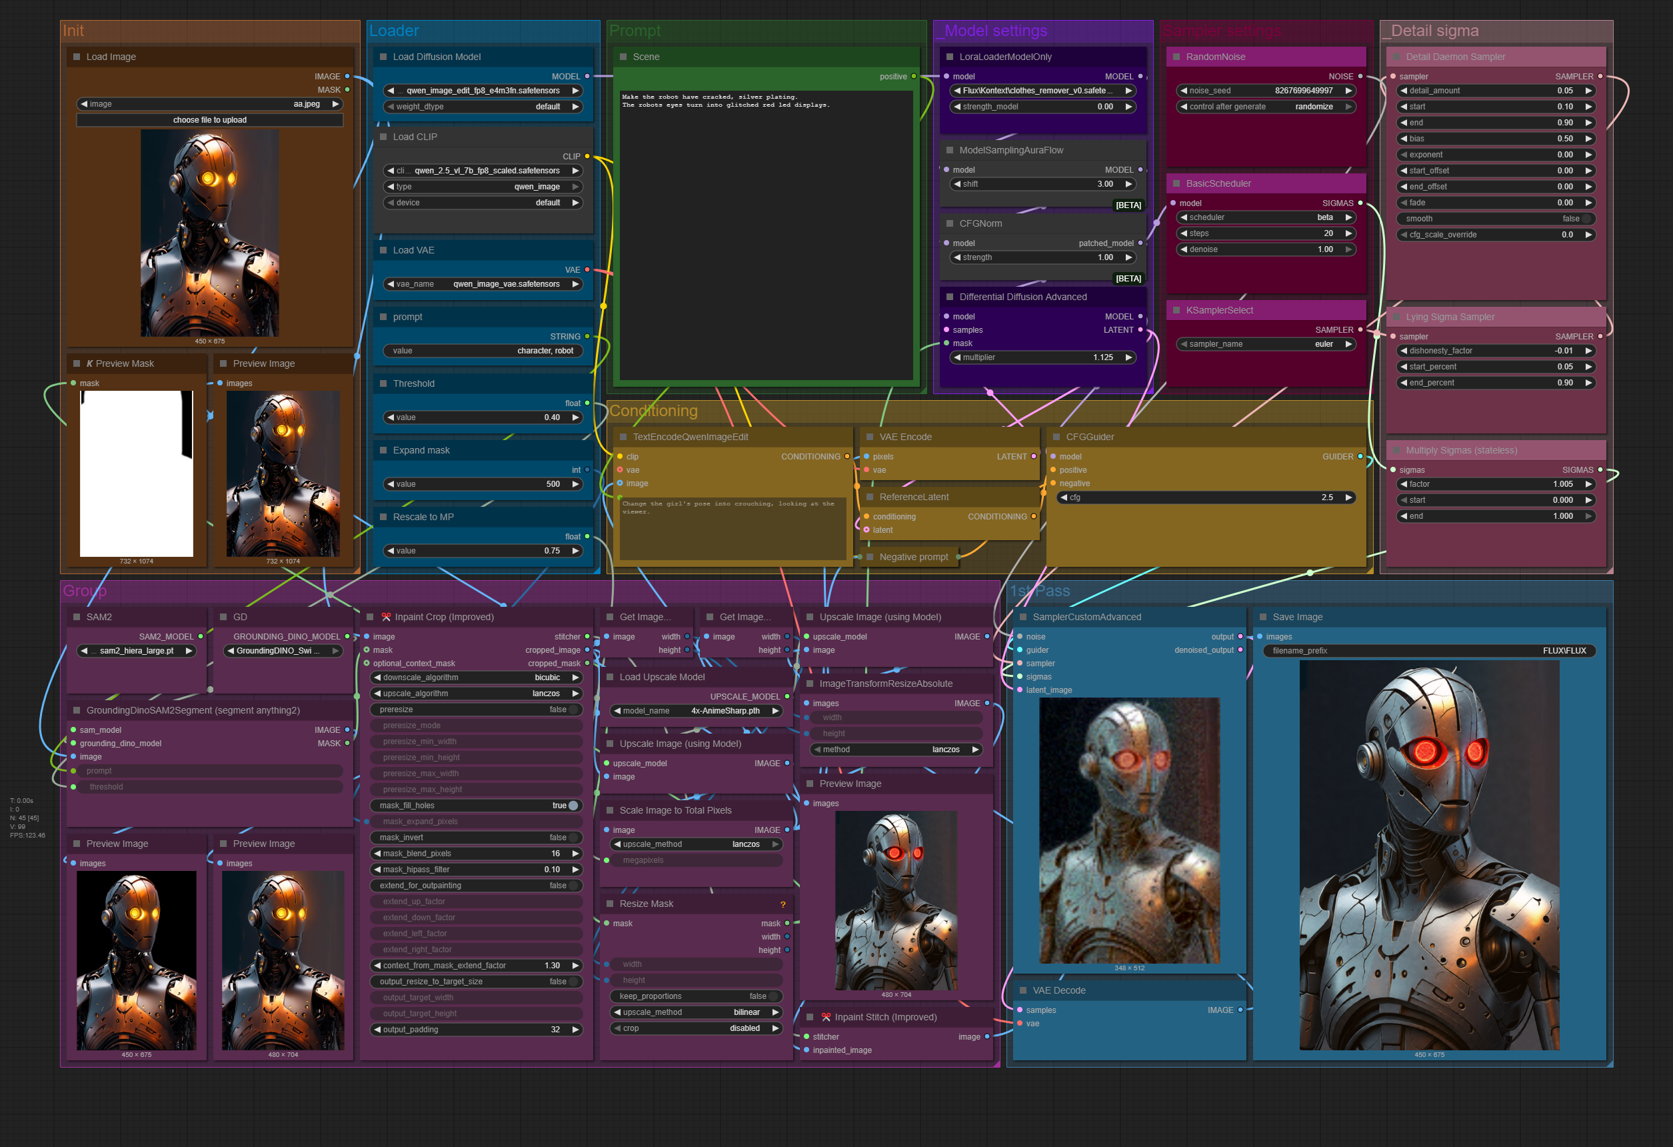1673x1147 pixels.
Task: Open the sampler_name dropdown showing euler
Action: pos(1267,344)
